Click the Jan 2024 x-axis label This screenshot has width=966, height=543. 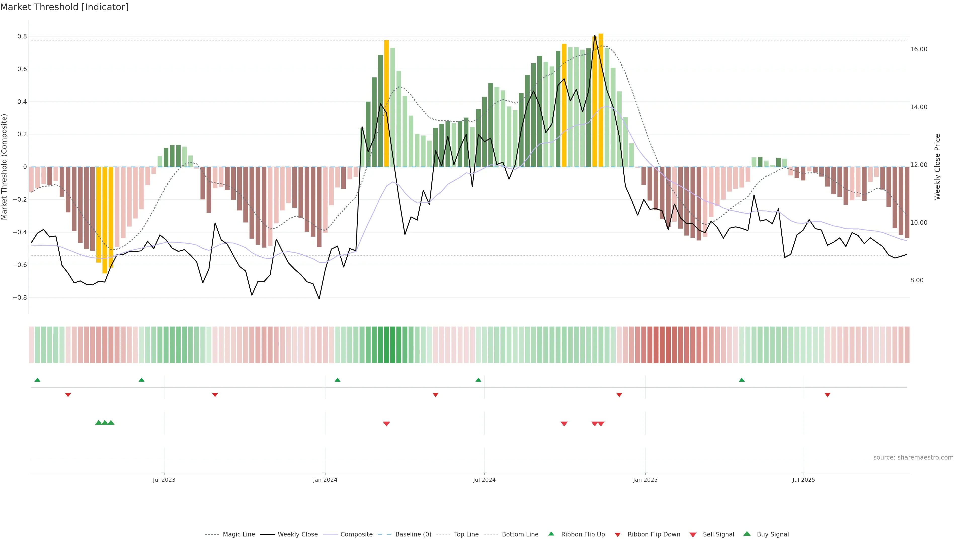[x=325, y=480]
